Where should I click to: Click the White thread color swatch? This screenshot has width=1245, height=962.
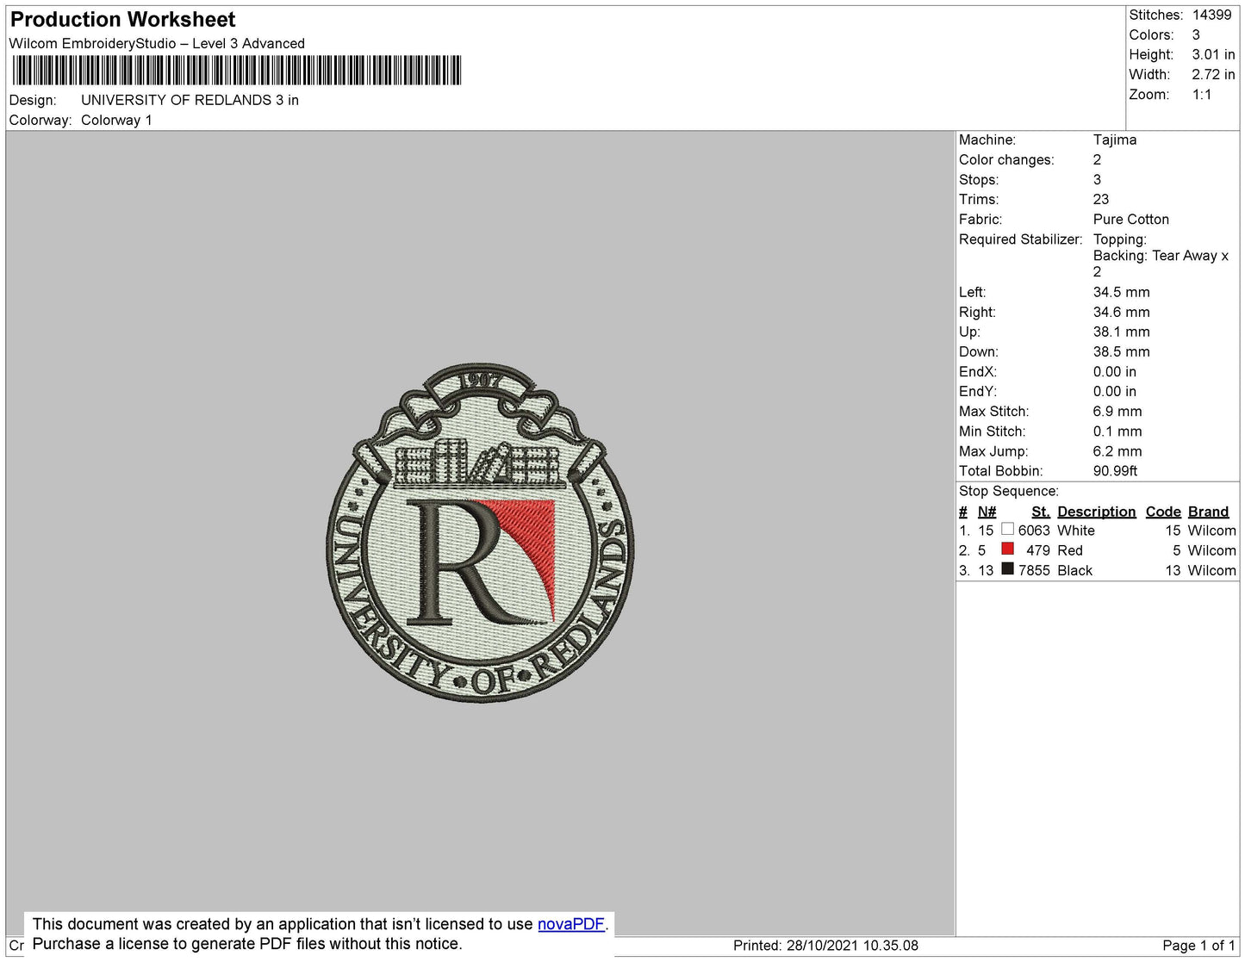click(x=1007, y=529)
